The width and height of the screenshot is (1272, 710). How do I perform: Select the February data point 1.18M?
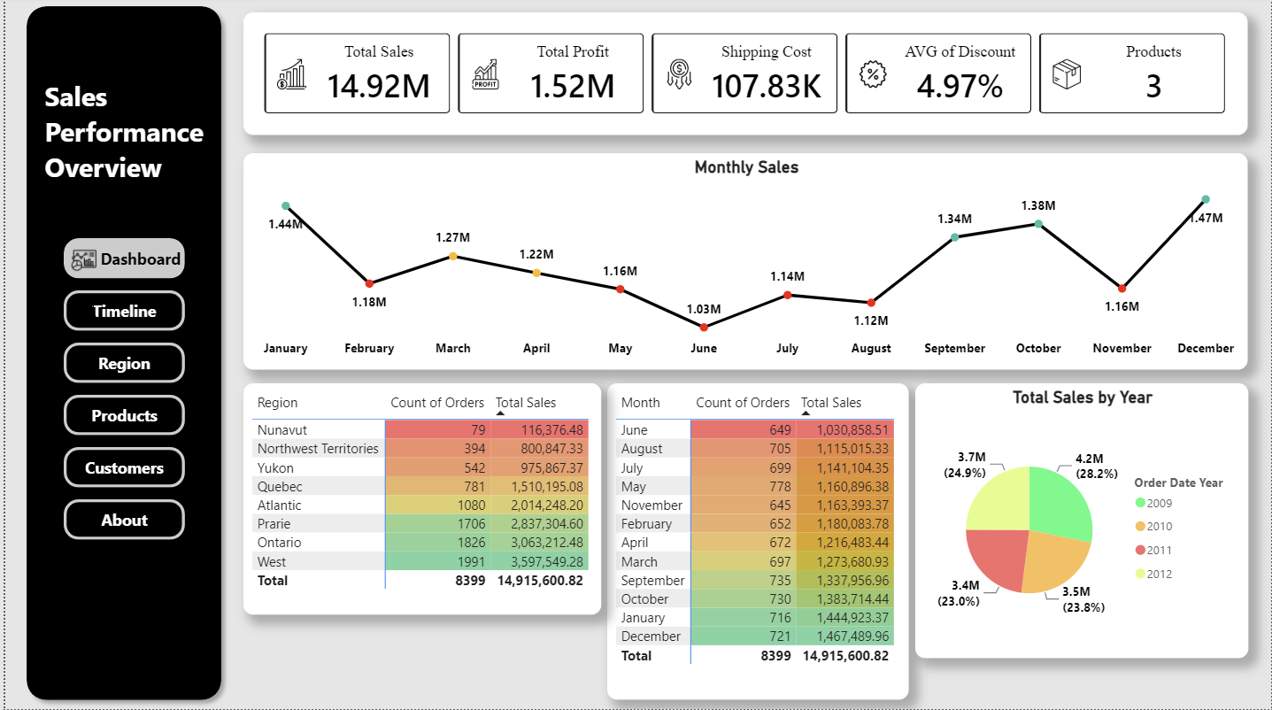pyautogui.click(x=369, y=283)
